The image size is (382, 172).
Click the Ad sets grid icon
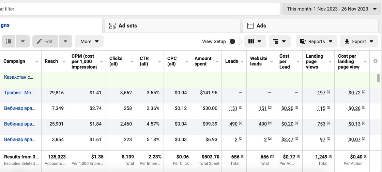coord(112,26)
